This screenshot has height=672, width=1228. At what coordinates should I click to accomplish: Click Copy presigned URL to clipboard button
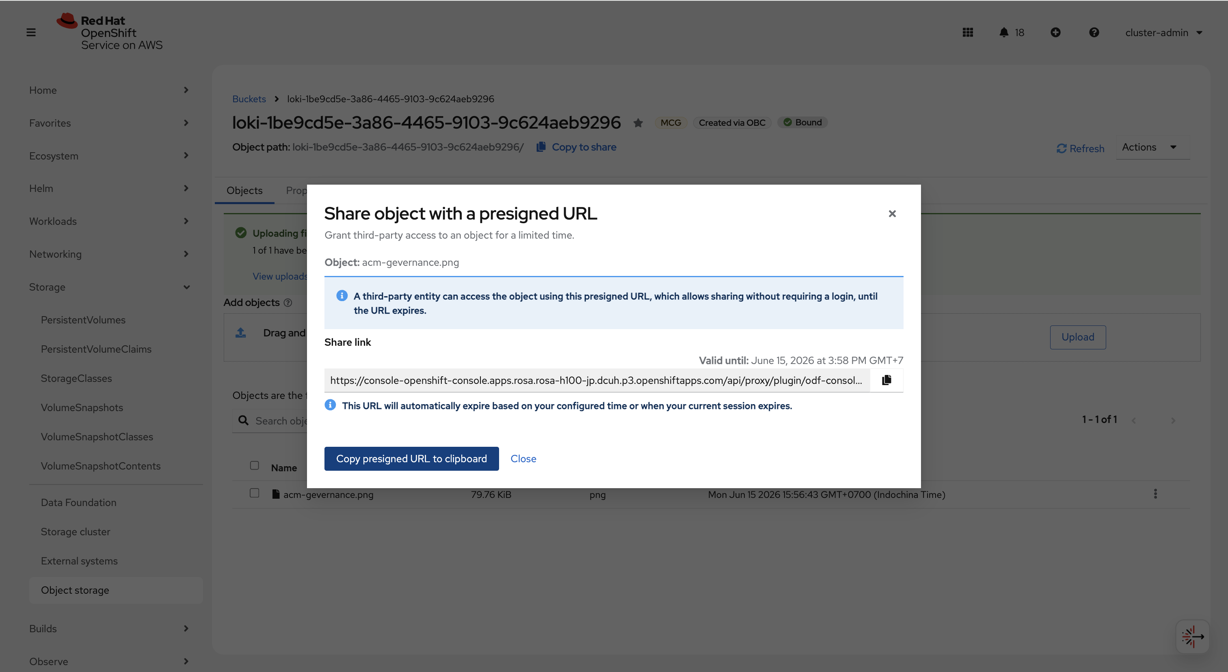(411, 458)
